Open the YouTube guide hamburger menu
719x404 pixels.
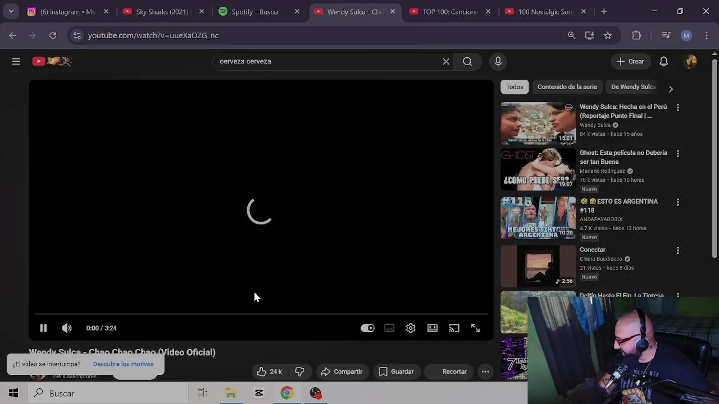click(x=16, y=61)
